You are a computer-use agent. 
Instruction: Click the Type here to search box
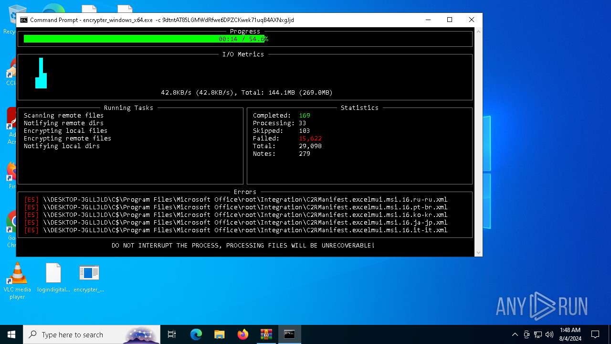pyautogui.click(x=93, y=334)
